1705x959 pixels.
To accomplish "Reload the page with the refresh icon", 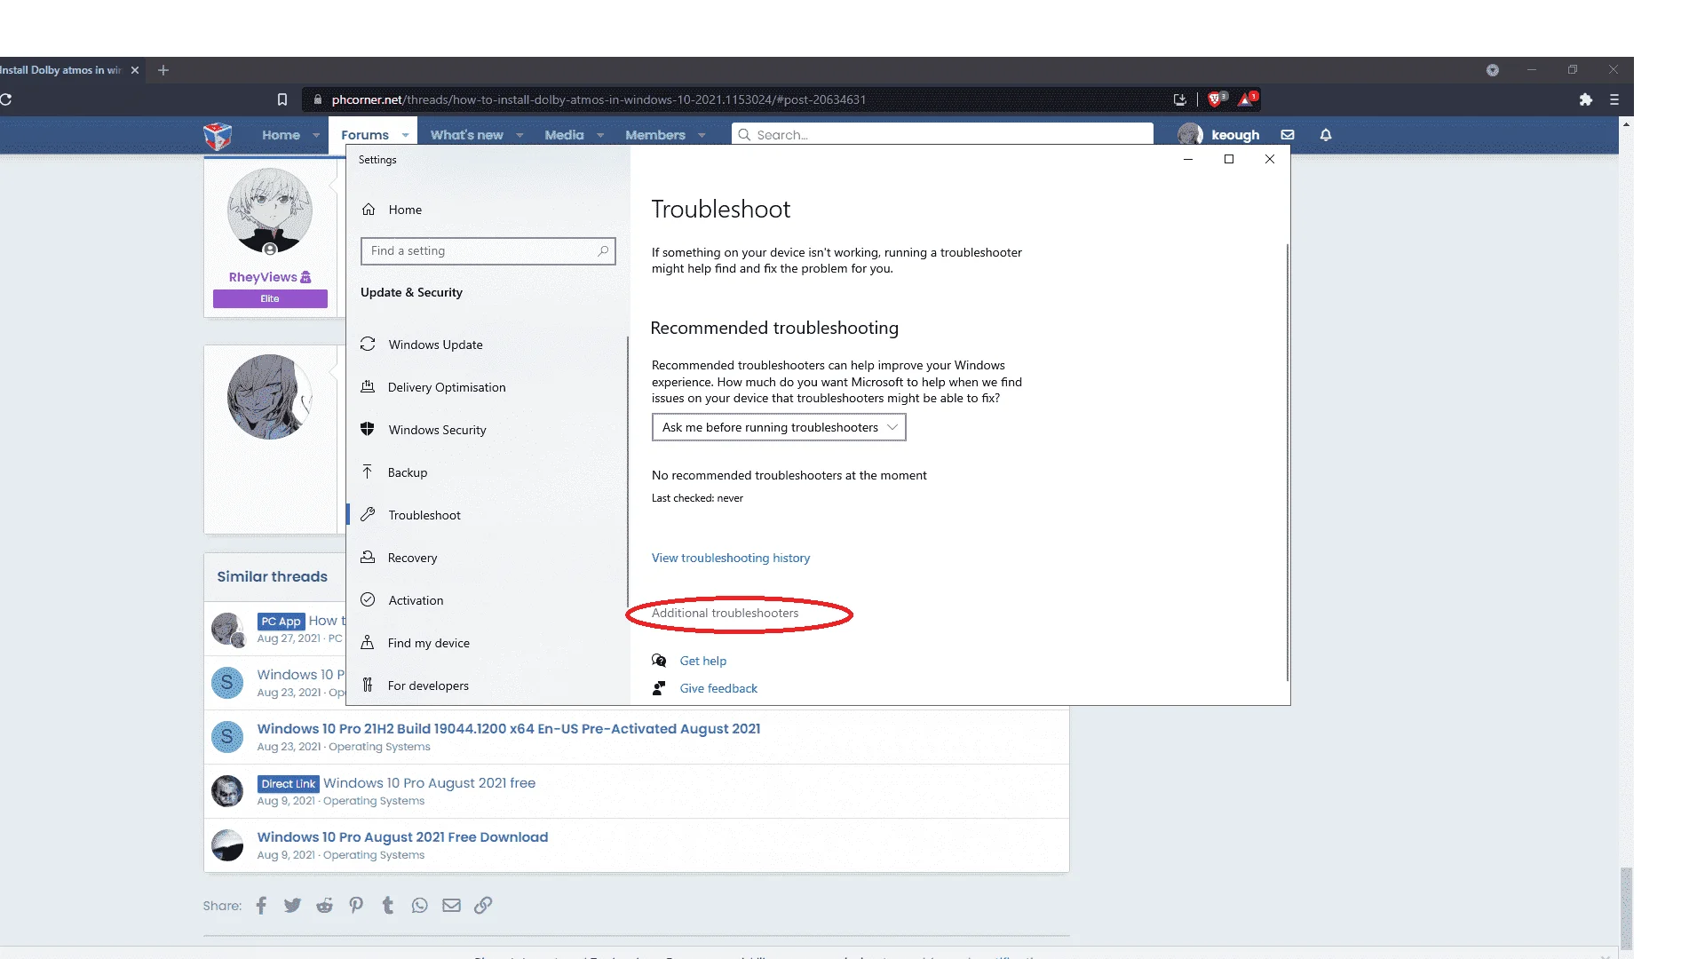I will click(5, 99).
